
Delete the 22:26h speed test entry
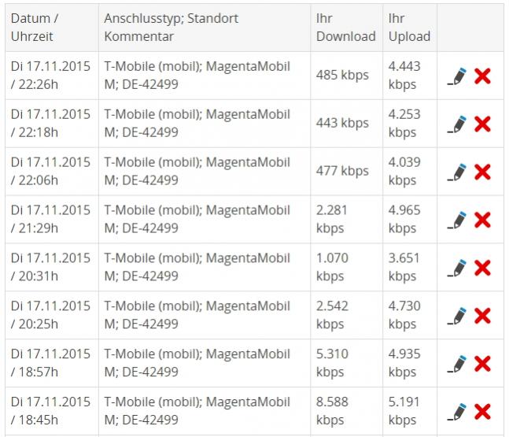pos(482,76)
